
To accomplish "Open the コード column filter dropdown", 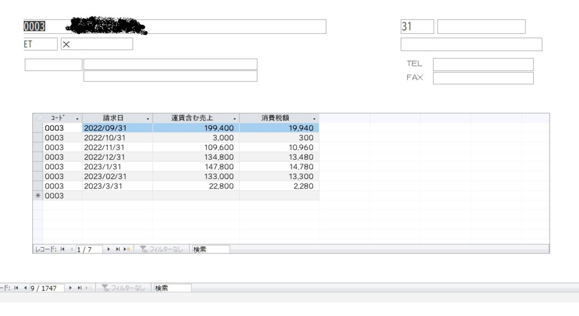I will [x=77, y=118].
